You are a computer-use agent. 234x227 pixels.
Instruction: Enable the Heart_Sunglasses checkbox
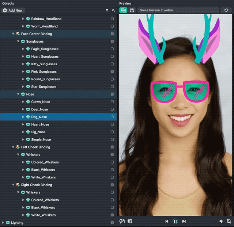(x=112, y=57)
